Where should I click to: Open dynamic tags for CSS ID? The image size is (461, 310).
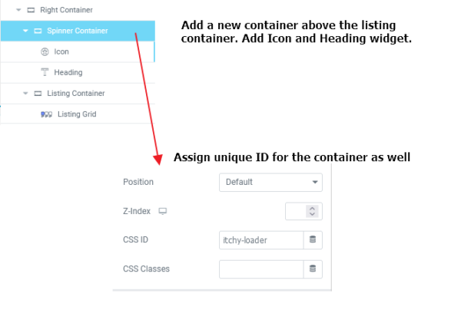[313, 240]
